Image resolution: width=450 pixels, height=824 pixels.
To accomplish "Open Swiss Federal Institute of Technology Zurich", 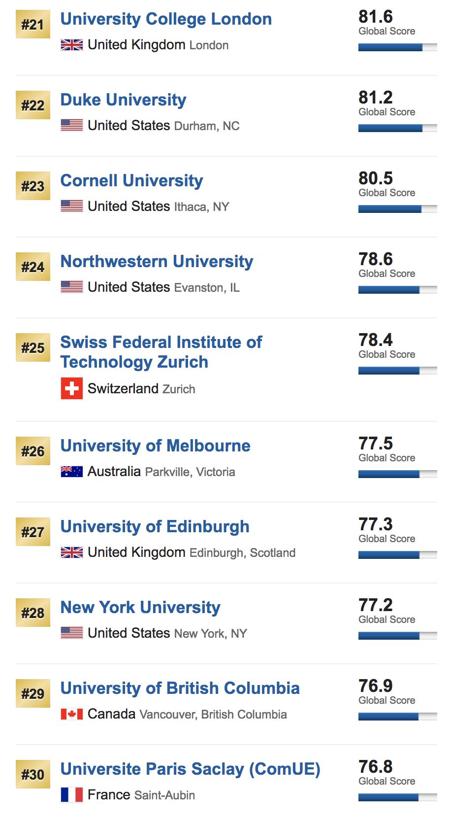I will click(161, 352).
